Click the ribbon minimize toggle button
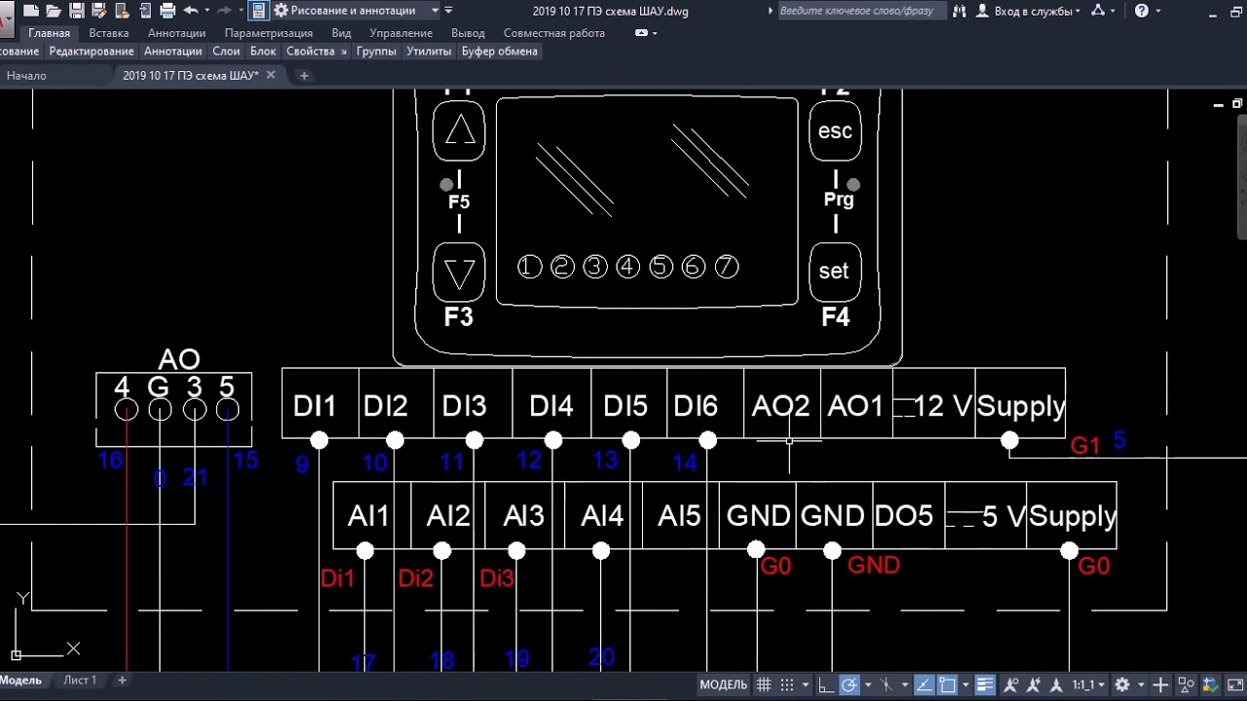1247x701 pixels. (x=642, y=33)
